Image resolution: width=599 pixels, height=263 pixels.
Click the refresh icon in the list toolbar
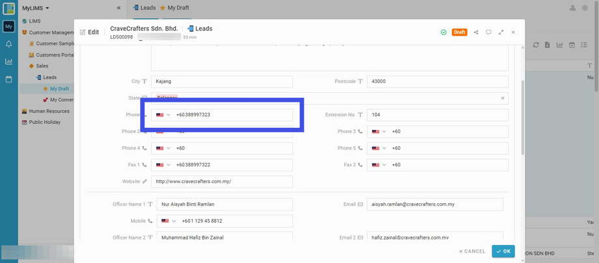point(536,45)
